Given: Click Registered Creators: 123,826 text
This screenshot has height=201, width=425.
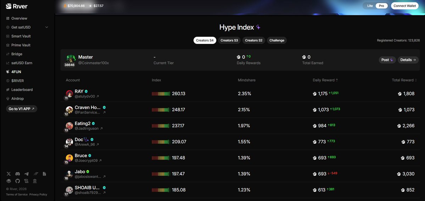Looking at the screenshot, I should tap(398, 40).
